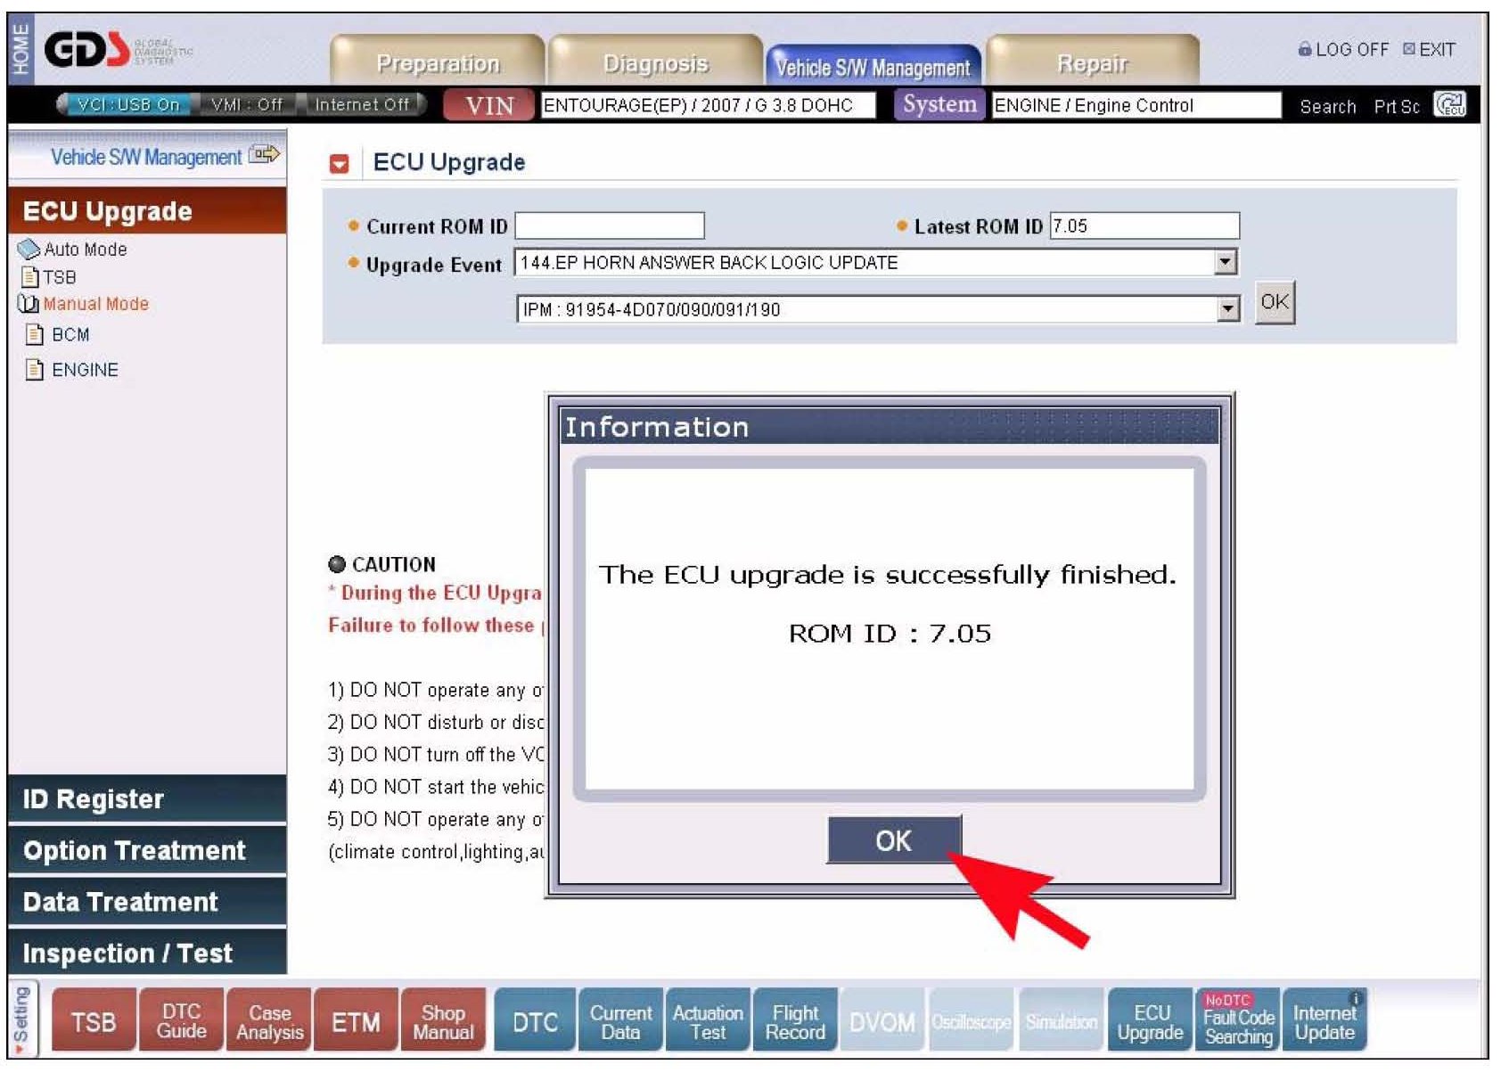Click OK in the Information dialog
This screenshot has width=1509, height=1081.
(x=893, y=839)
